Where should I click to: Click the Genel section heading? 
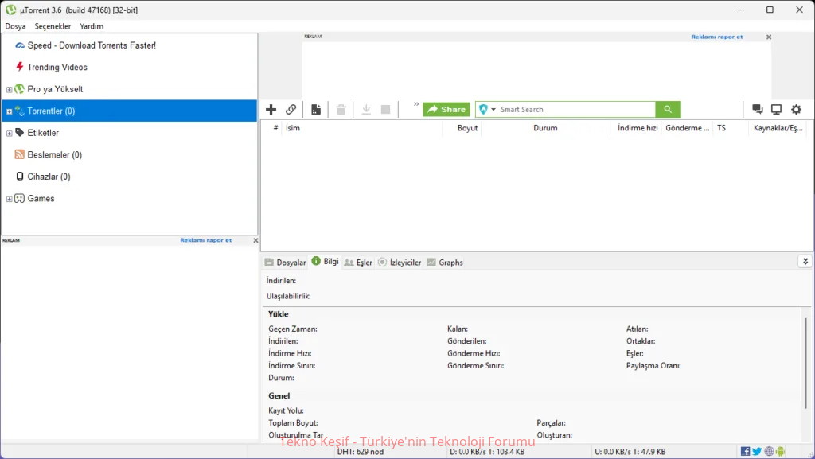279,395
